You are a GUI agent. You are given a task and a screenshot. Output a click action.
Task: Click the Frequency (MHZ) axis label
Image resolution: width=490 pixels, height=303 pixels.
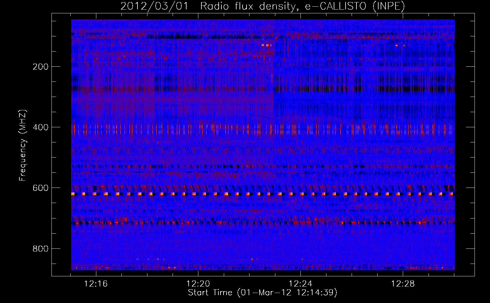pos(23,145)
